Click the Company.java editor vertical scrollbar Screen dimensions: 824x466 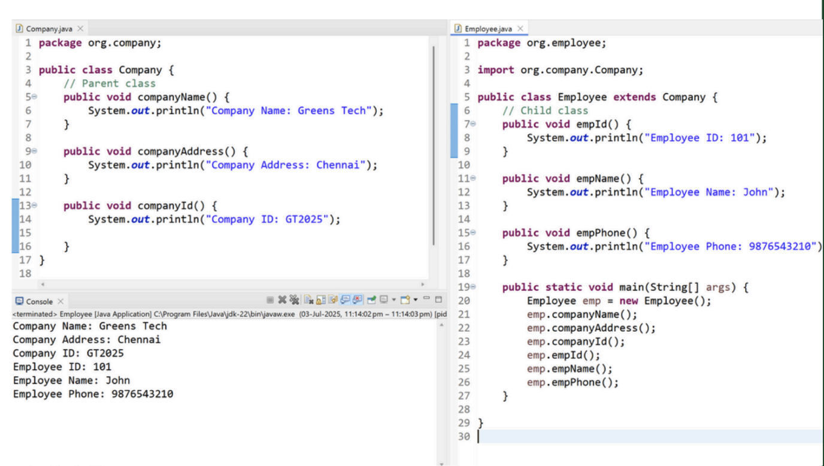[433, 144]
